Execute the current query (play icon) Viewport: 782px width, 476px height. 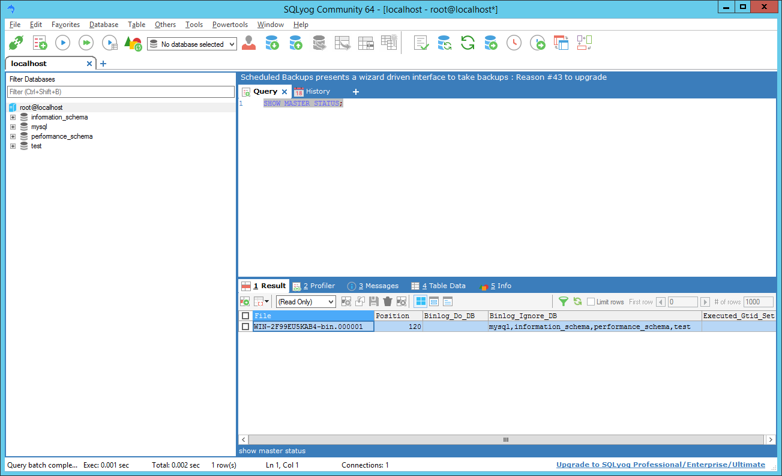63,43
